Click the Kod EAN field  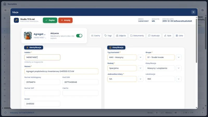click(80, 82)
